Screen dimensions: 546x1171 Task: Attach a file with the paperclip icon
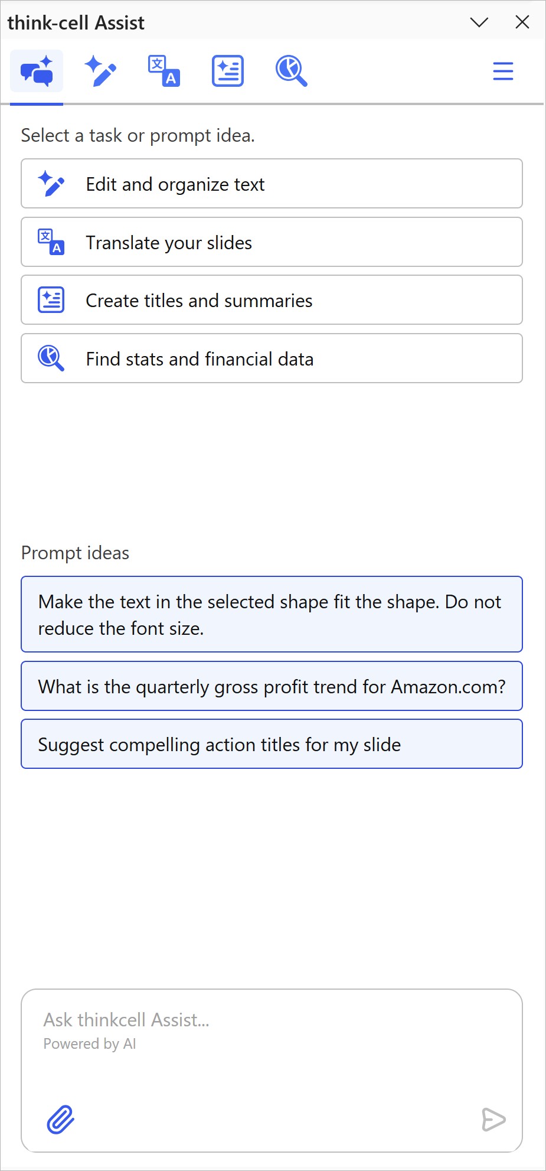click(x=61, y=1120)
